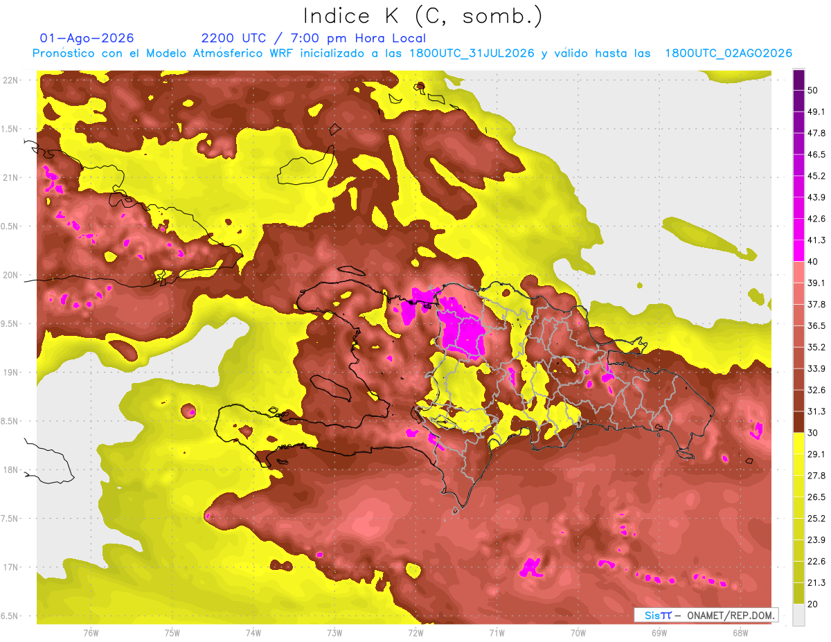Screen dimensions: 831x642
Task: Click the color scale value "22.6"
Action: tap(816, 562)
